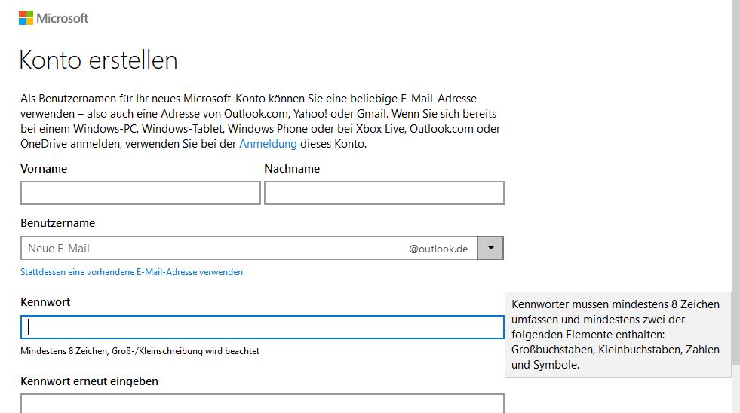Click the @outlook.de domain text
Image resolution: width=740 pixels, height=413 pixels.
[x=438, y=249]
